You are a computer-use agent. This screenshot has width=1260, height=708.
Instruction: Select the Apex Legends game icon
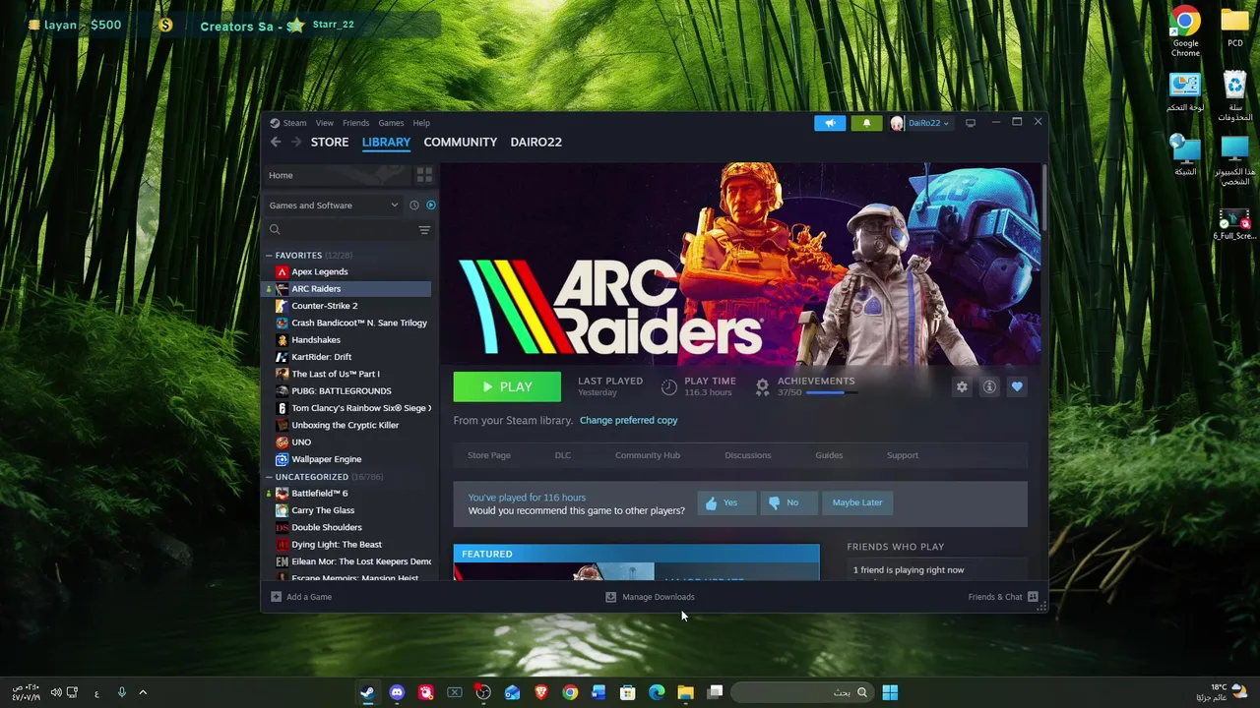click(282, 271)
